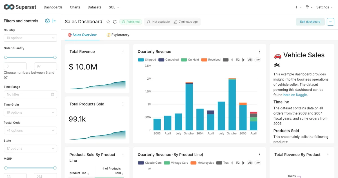Expand the Country filter dropdown
The image size is (338, 178).
point(30,38)
